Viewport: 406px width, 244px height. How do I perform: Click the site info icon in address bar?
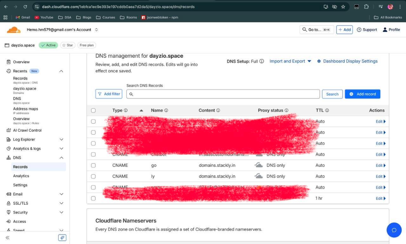point(37,7)
